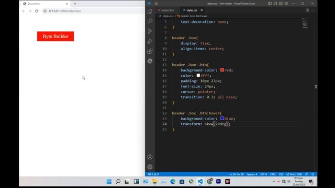335x188 pixels.
Task: Open the Customize Layout button
Action: pyautogui.click(x=286, y=4)
